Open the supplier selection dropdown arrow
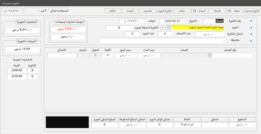 click(169, 27)
